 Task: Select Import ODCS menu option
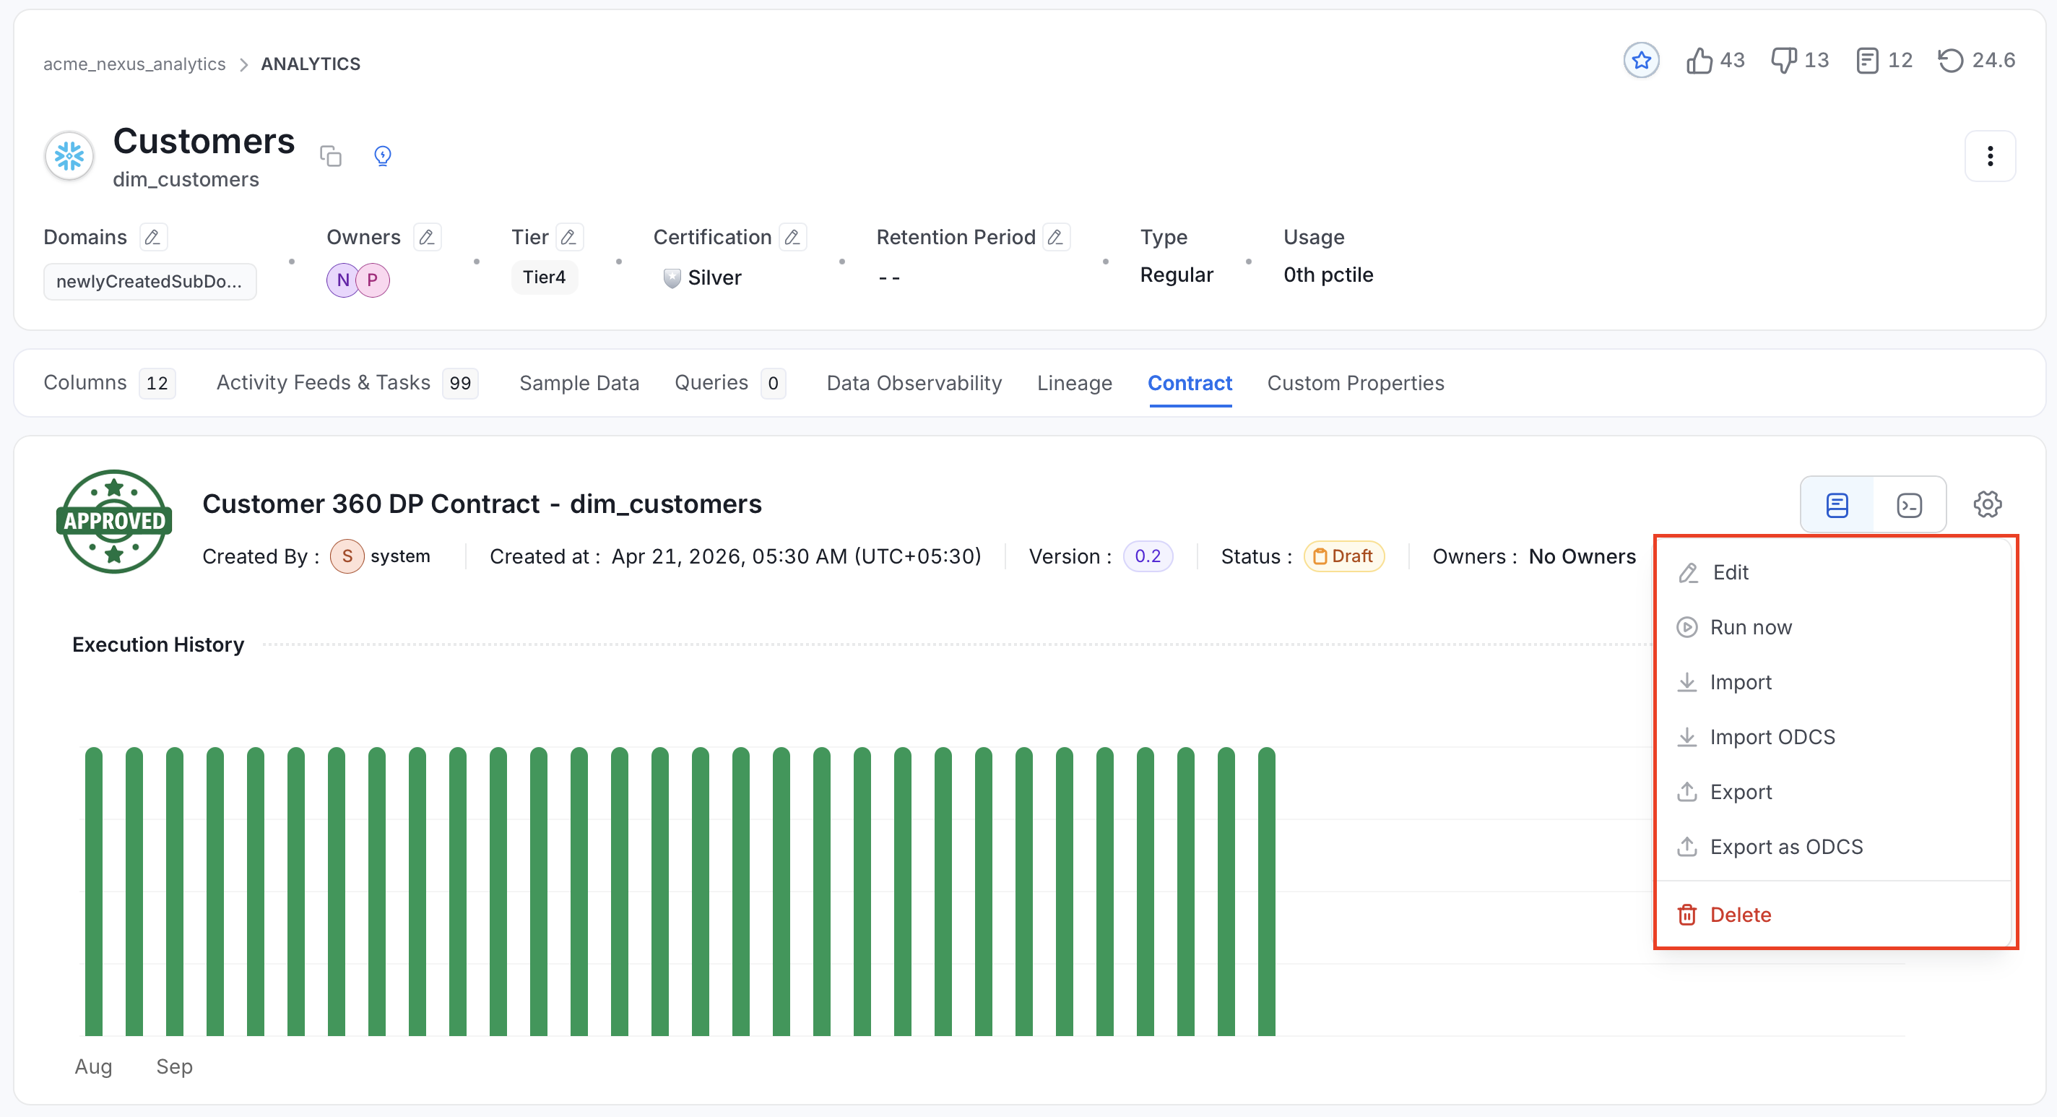pos(1833,737)
